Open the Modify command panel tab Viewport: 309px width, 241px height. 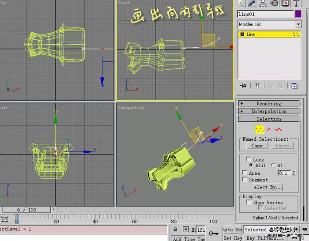[252, 4]
